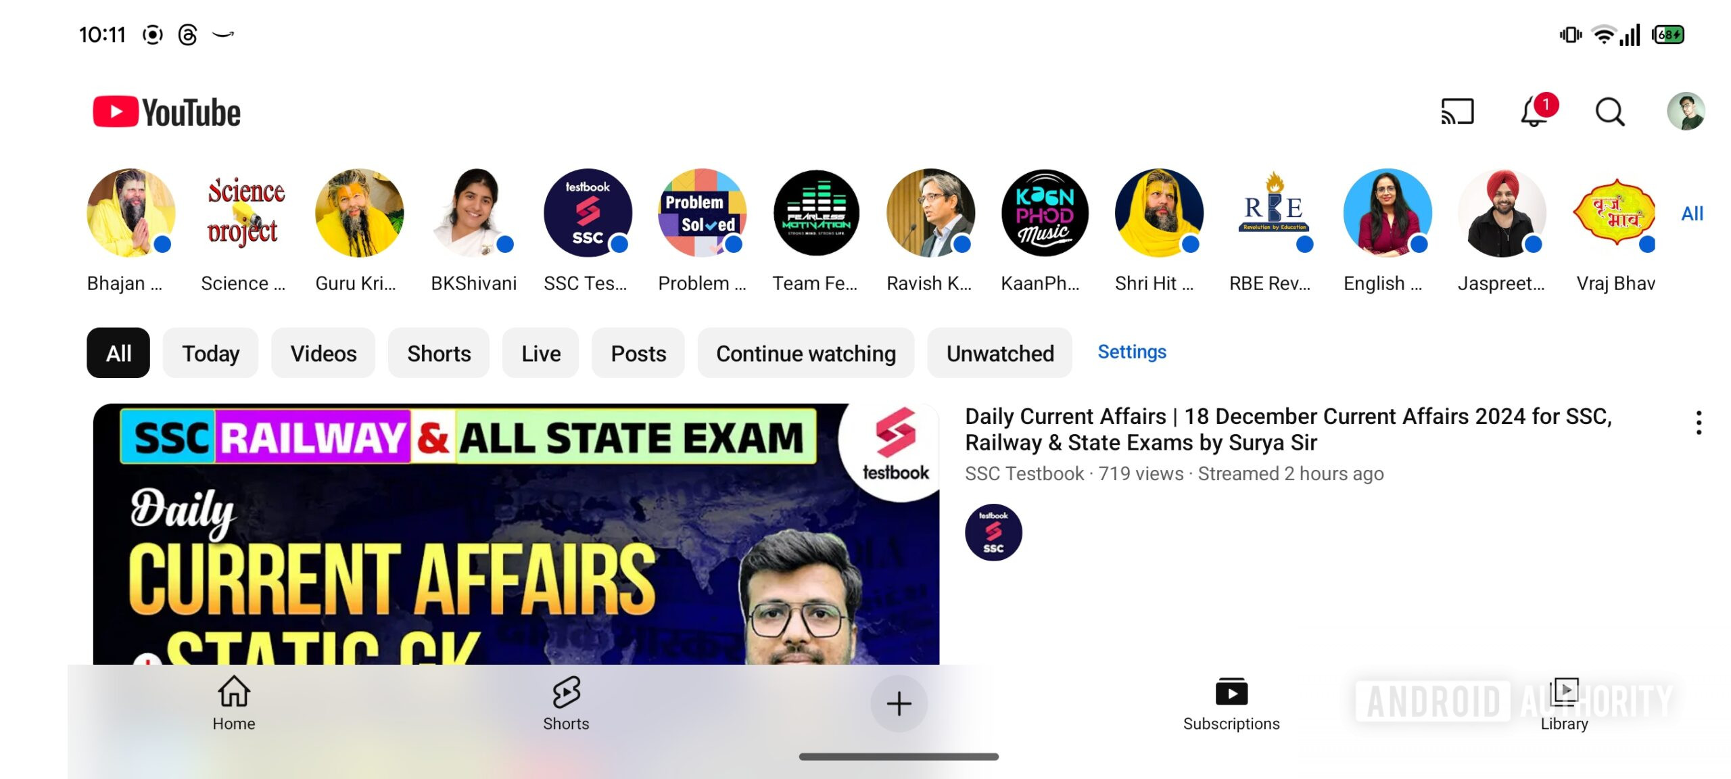Select the Today filter tab
Image resolution: width=1731 pixels, height=779 pixels.
pyautogui.click(x=210, y=352)
